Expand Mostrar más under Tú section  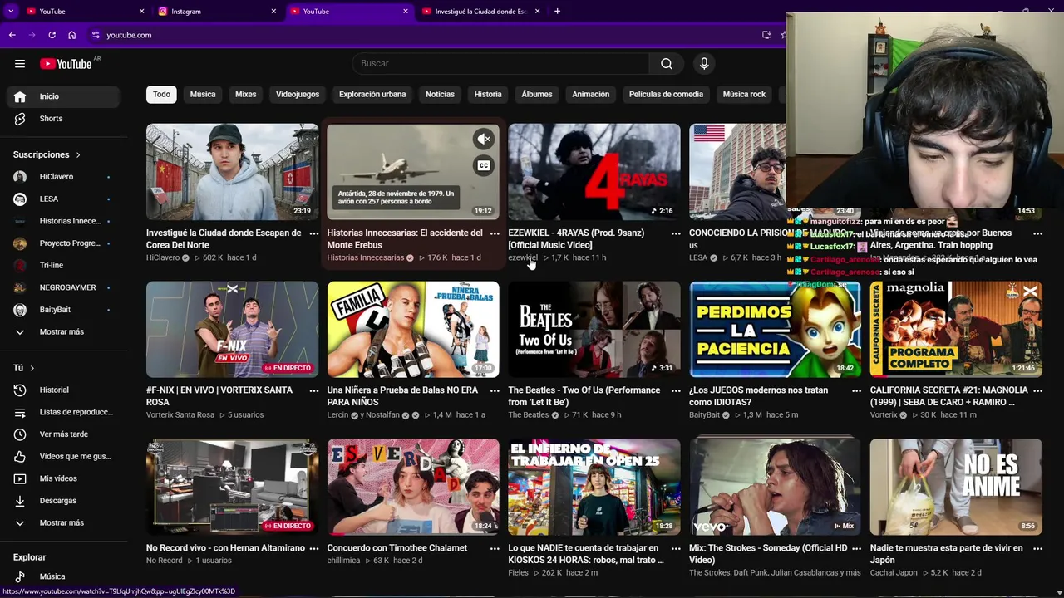63,523
